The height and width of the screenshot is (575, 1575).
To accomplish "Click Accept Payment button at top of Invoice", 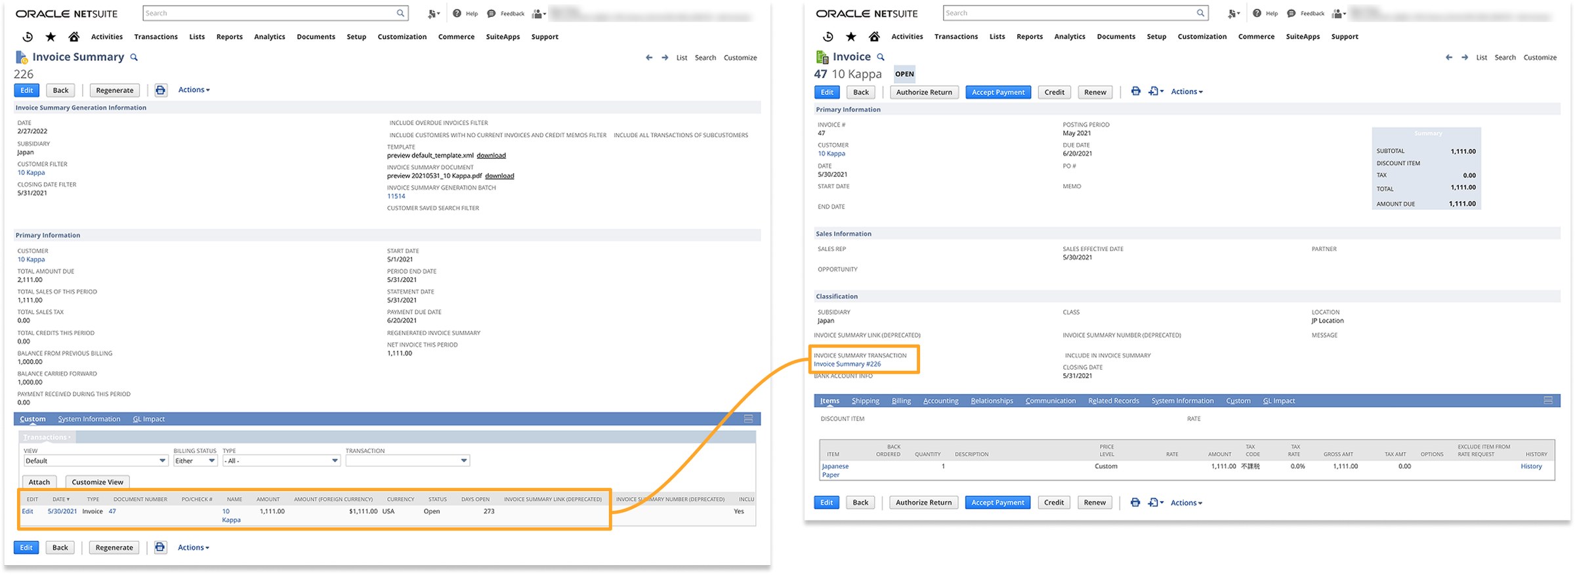I will tap(998, 92).
